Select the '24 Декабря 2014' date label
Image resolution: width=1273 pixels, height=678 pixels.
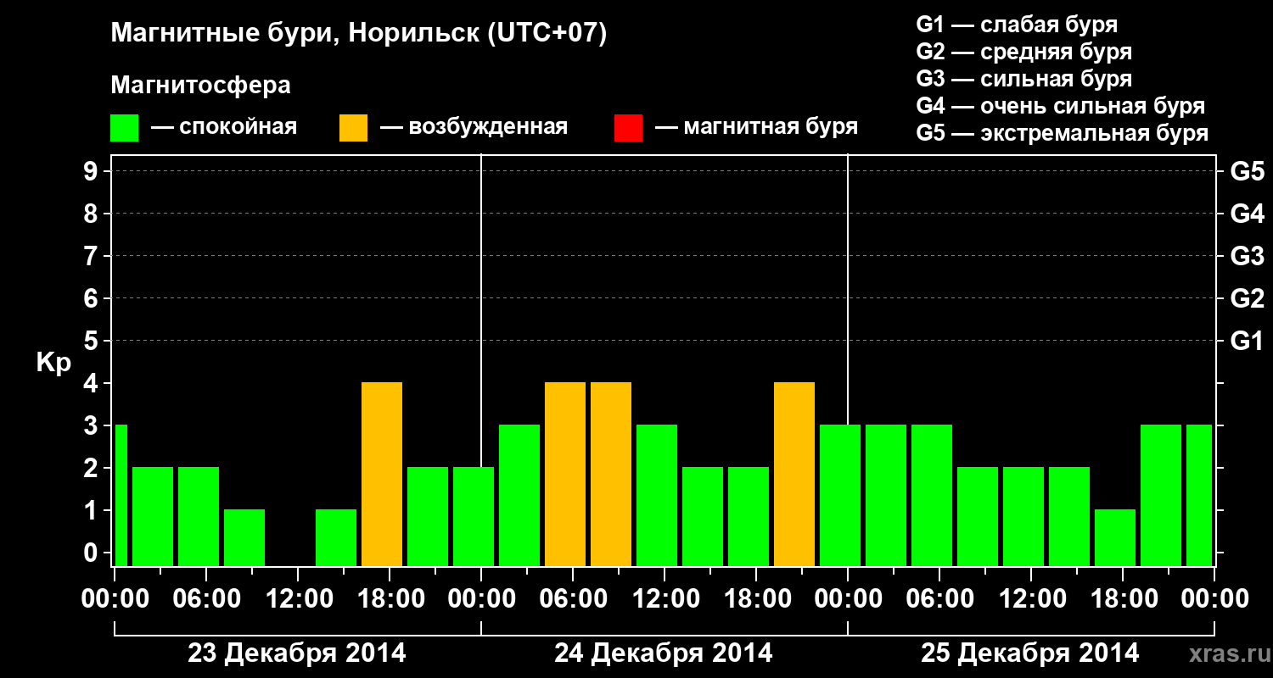click(664, 653)
